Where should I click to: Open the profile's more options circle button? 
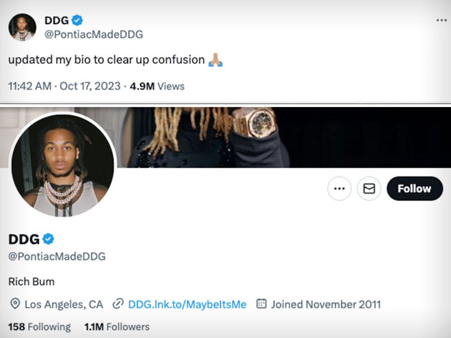(339, 189)
